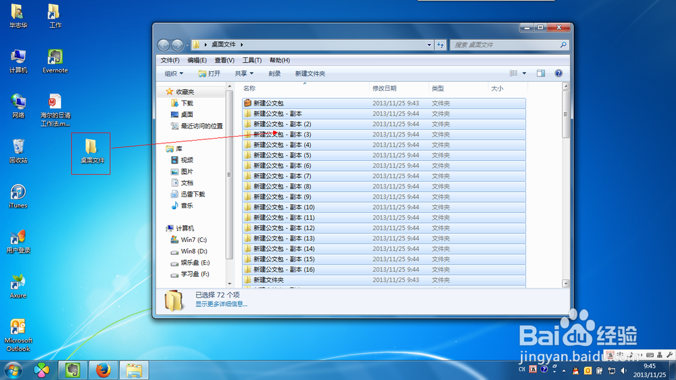Click the Explorer Back navigation arrow
Screen dimensions: 676x380
pyautogui.click(x=164, y=45)
